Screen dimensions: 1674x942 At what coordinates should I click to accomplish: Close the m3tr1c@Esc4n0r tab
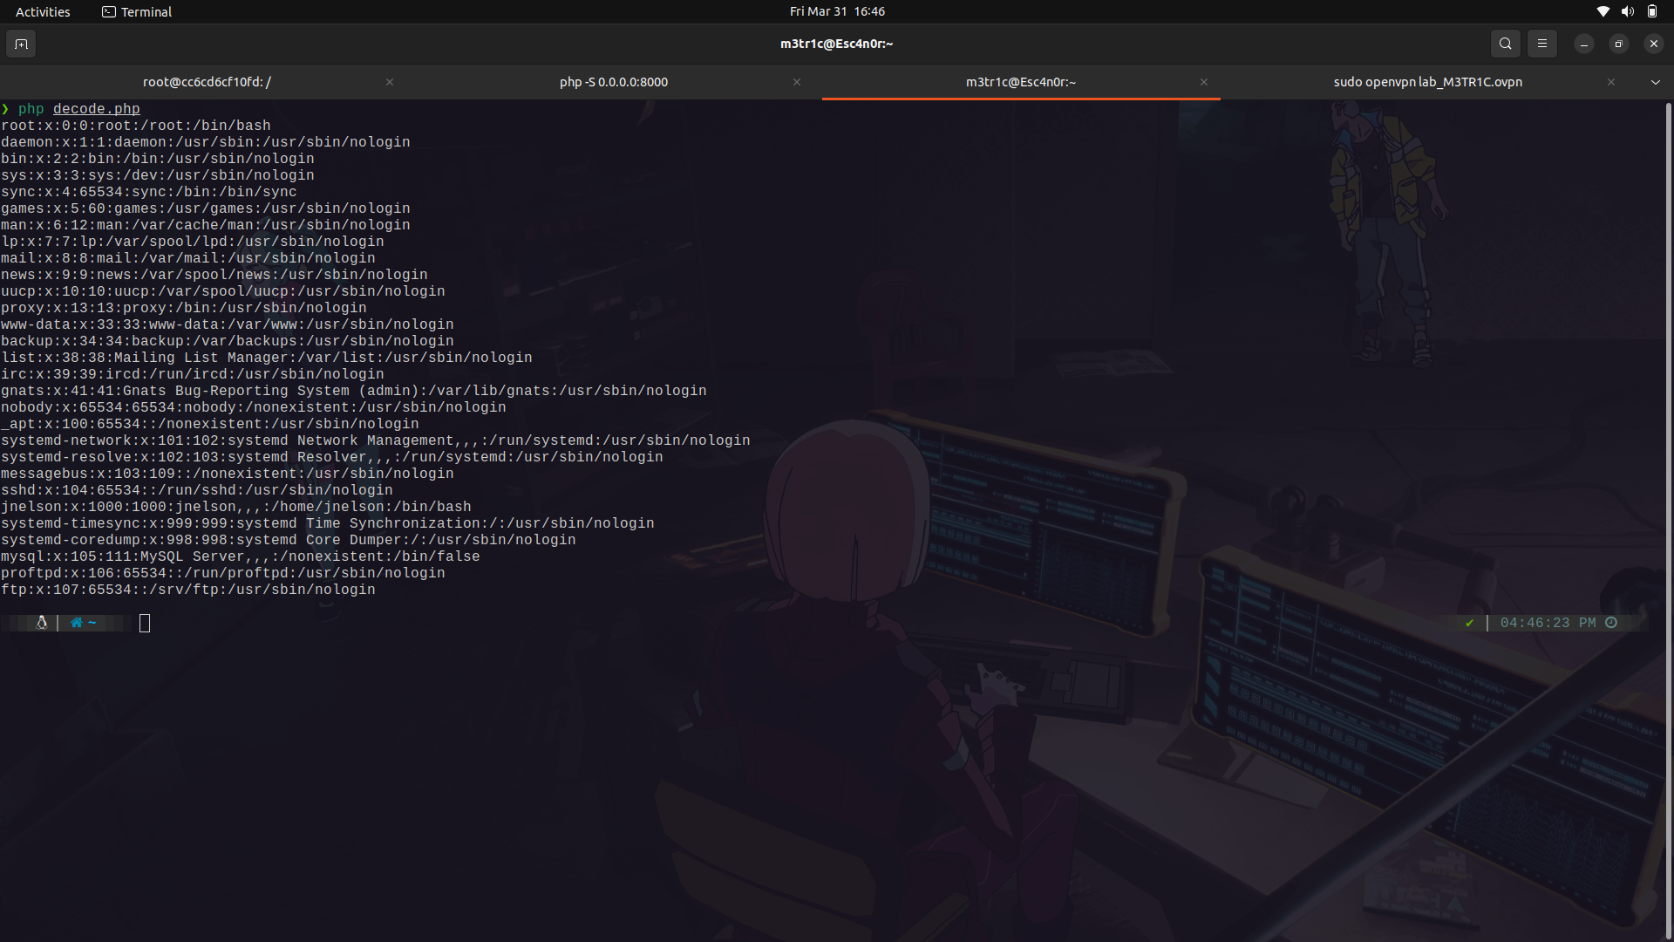[x=1204, y=82]
